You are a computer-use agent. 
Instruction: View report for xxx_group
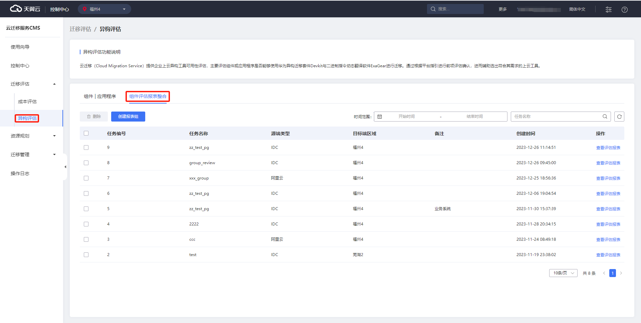(x=608, y=178)
